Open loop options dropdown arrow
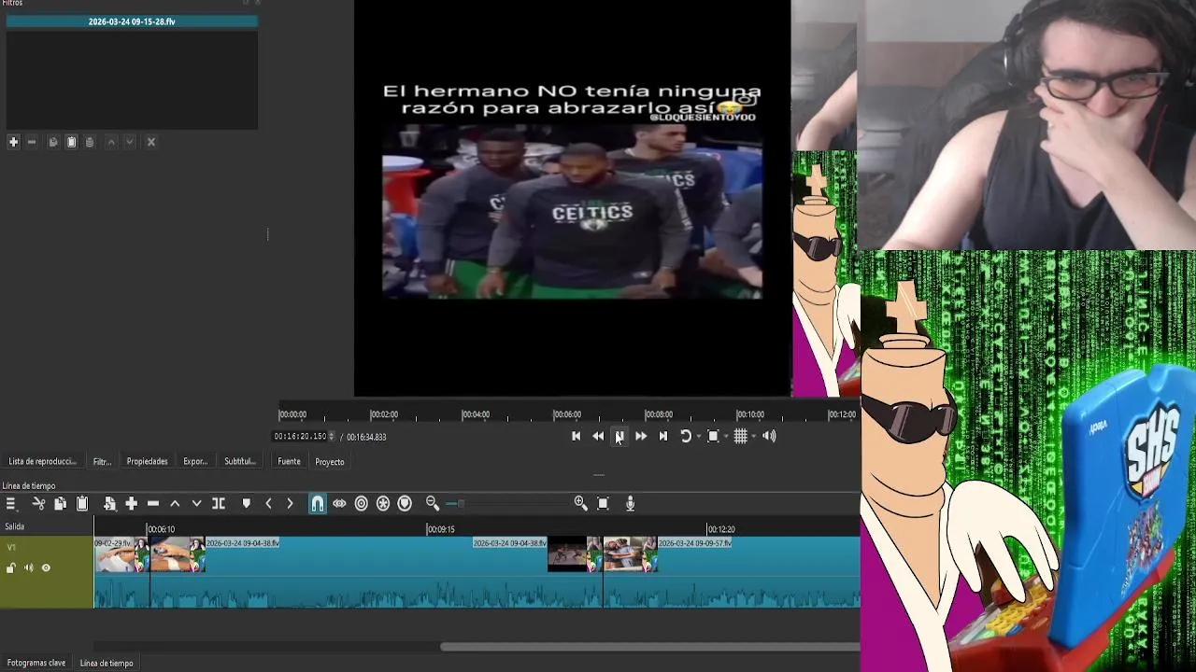Viewport: 1196px width, 672px height. coord(698,437)
